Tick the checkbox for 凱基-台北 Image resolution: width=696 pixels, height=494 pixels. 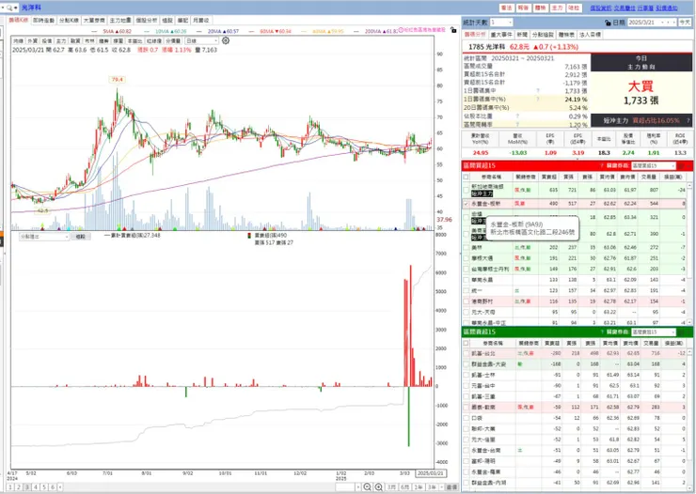coord(466,353)
